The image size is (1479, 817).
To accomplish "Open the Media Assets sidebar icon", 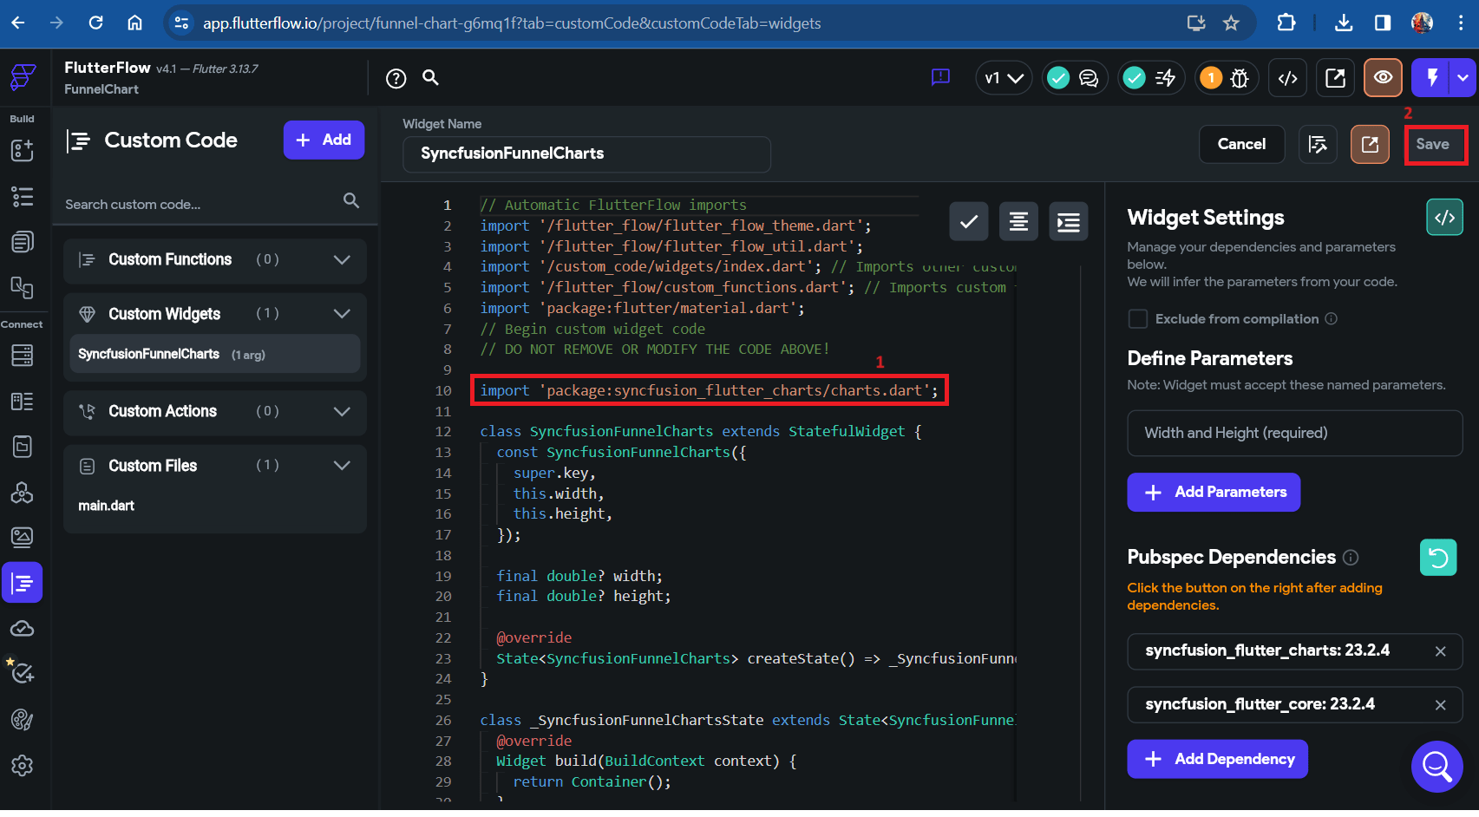I will click(23, 537).
